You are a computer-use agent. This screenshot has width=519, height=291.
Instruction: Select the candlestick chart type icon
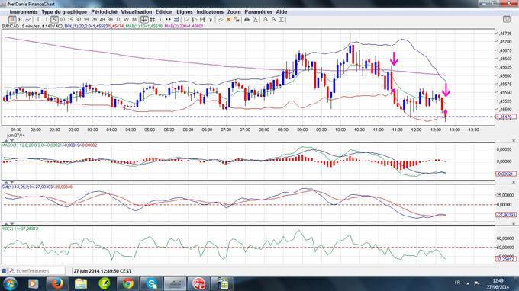(x=12, y=20)
